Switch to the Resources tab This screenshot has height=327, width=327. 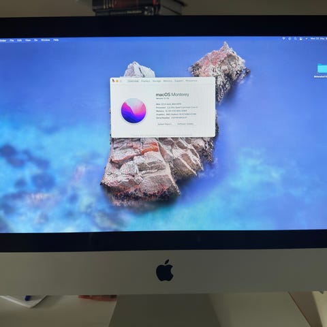coord(191,80)
